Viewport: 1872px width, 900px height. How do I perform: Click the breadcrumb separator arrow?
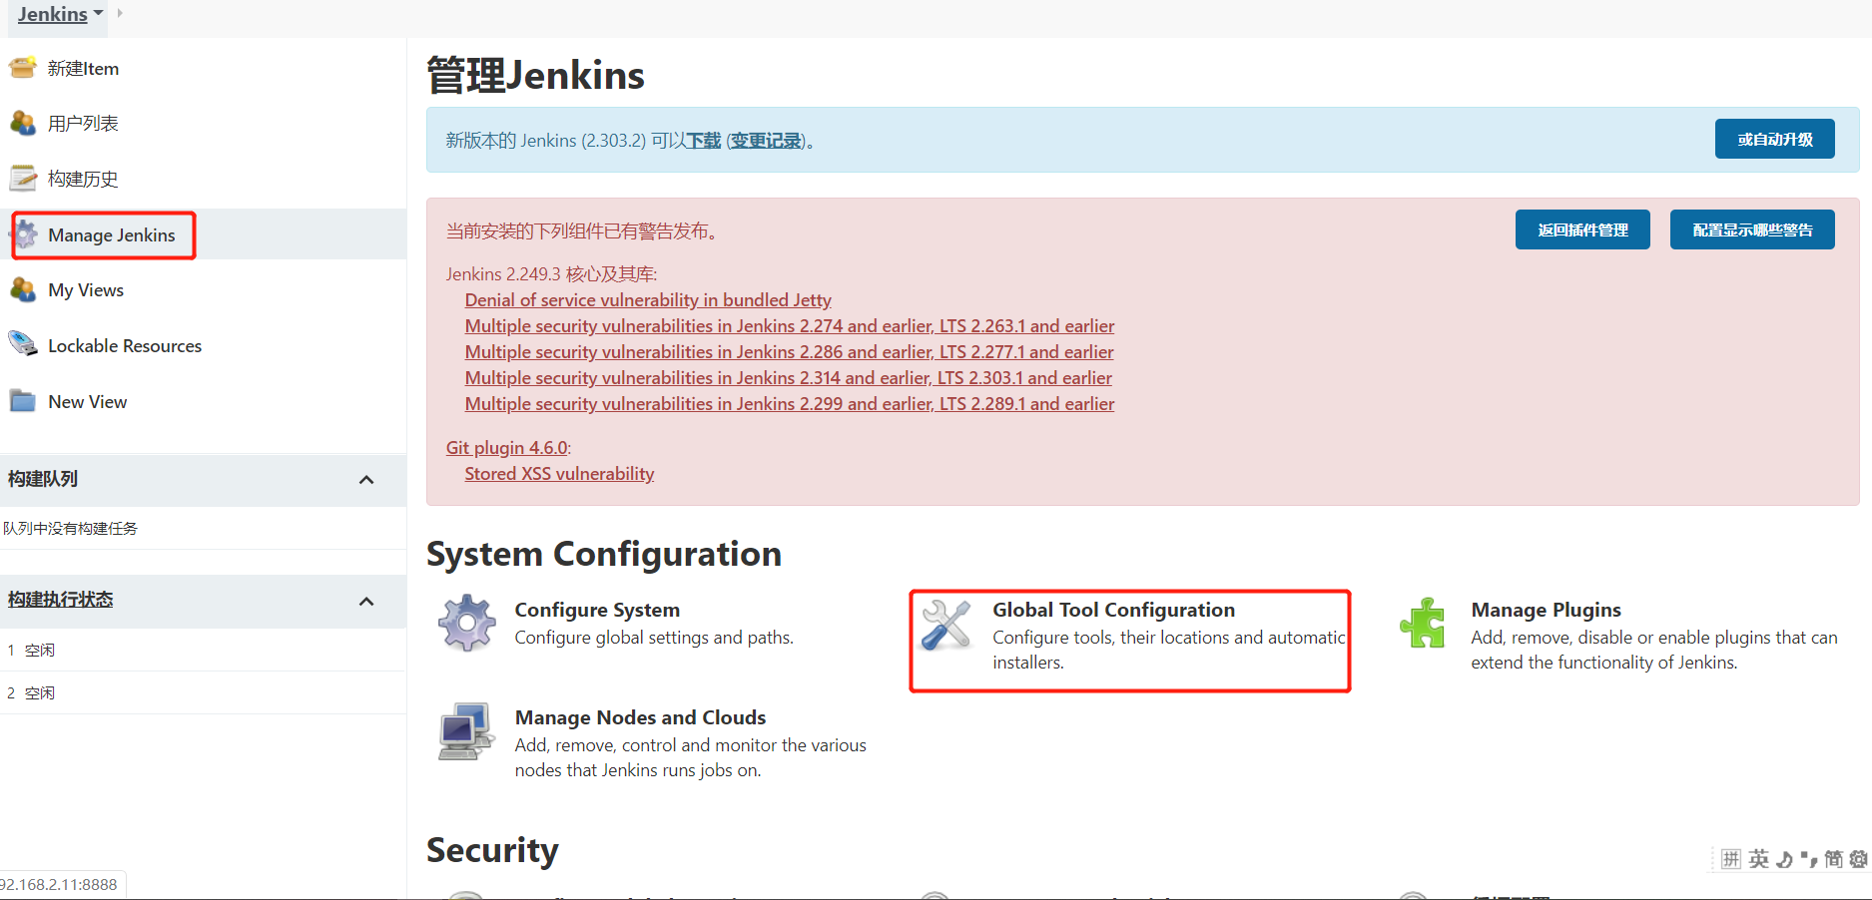(x=120, y=13)
